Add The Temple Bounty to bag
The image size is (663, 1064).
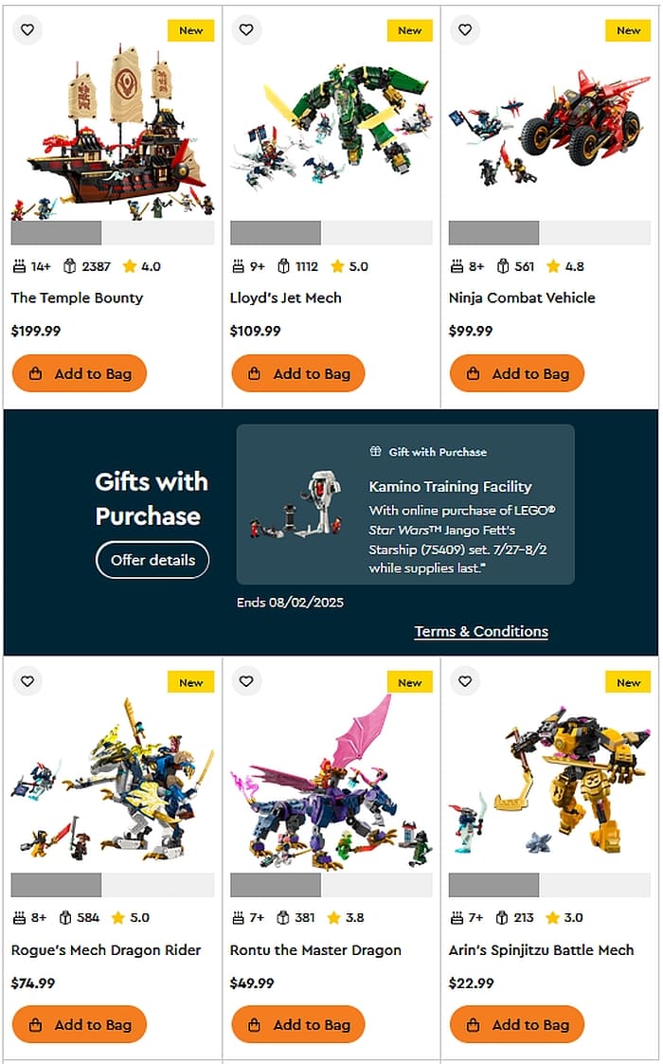pos(80,373)
